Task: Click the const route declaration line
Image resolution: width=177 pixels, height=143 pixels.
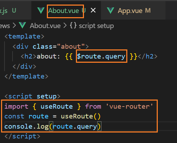Action: point(52,116)
